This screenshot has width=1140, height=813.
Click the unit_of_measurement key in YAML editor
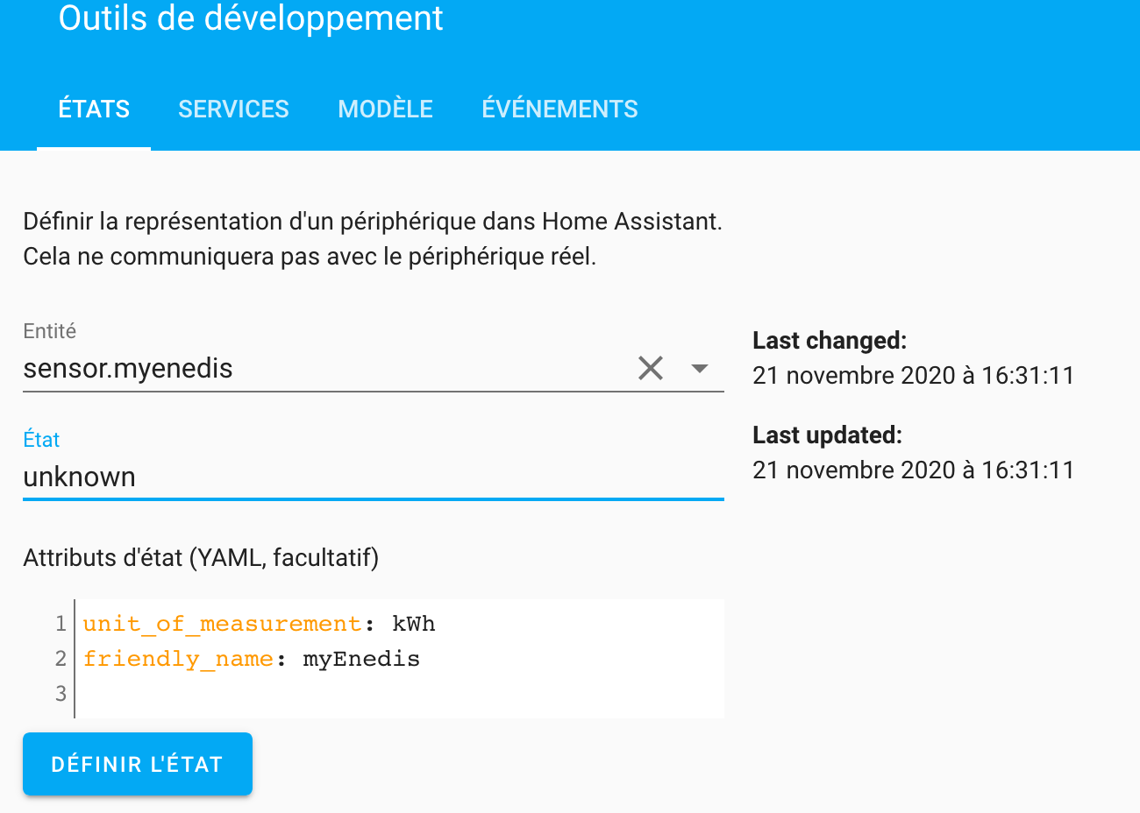pyautogui.click(x=222, y=624)
